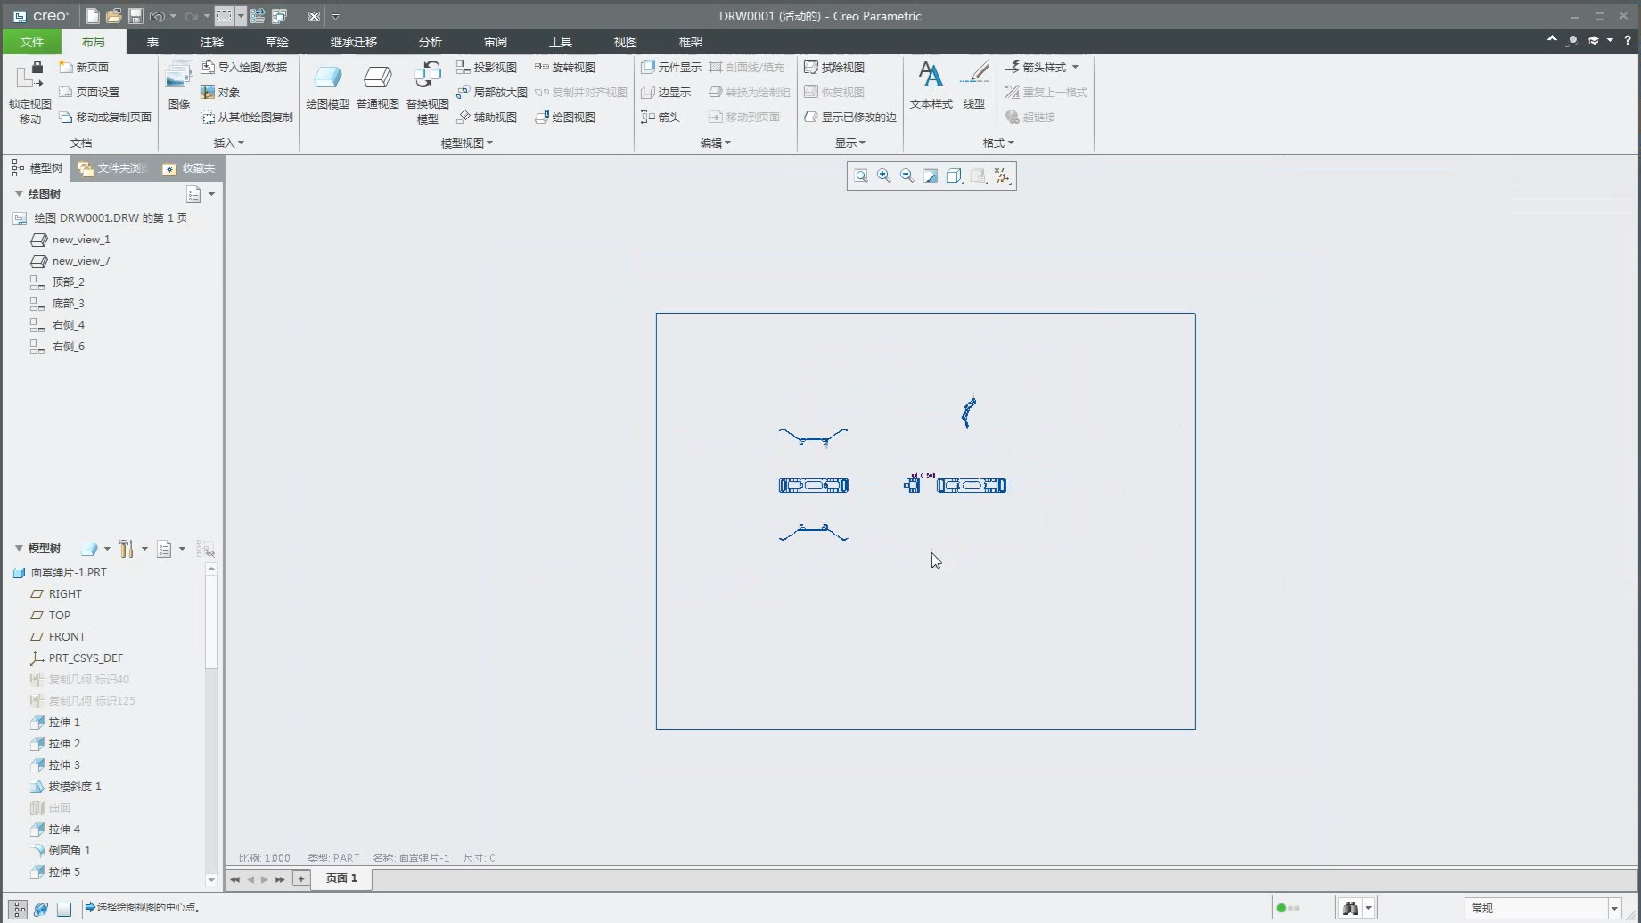
Task: Click the Zoom in magnifier icon
Action: (883, 176)
